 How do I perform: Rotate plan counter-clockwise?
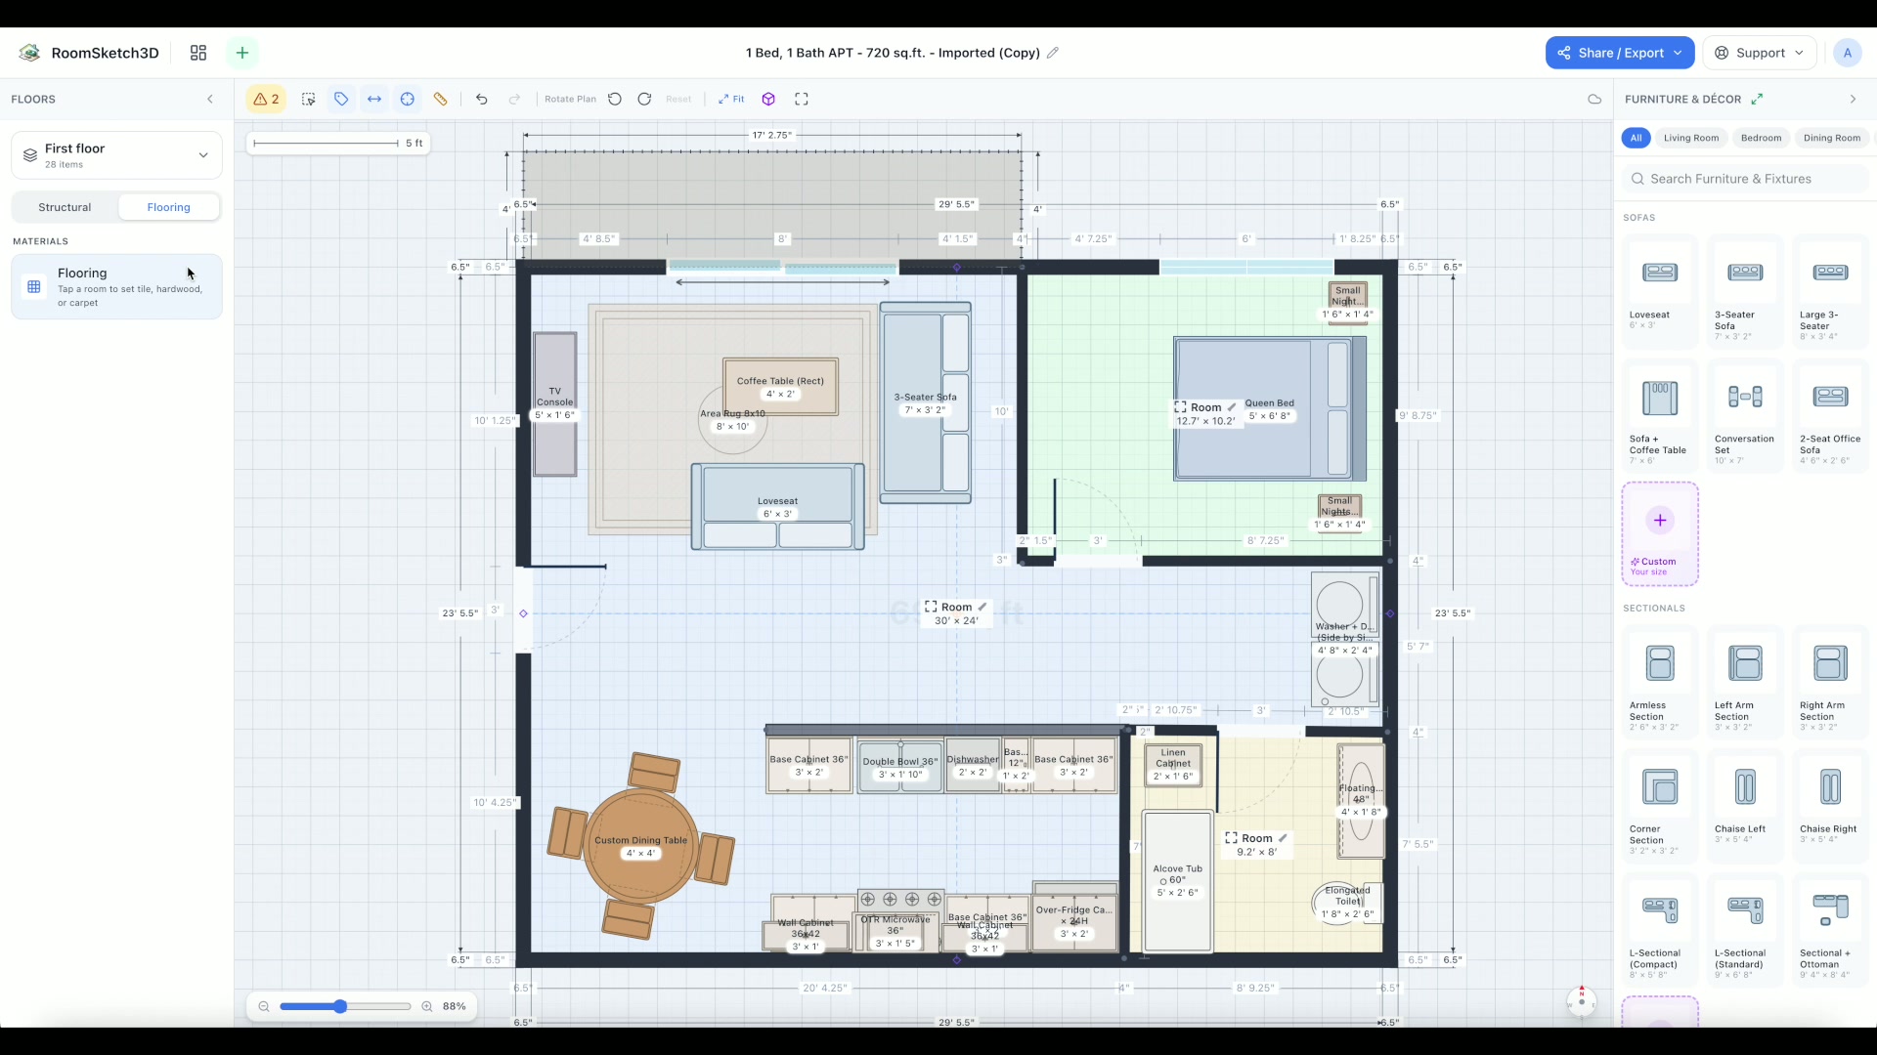615,99
